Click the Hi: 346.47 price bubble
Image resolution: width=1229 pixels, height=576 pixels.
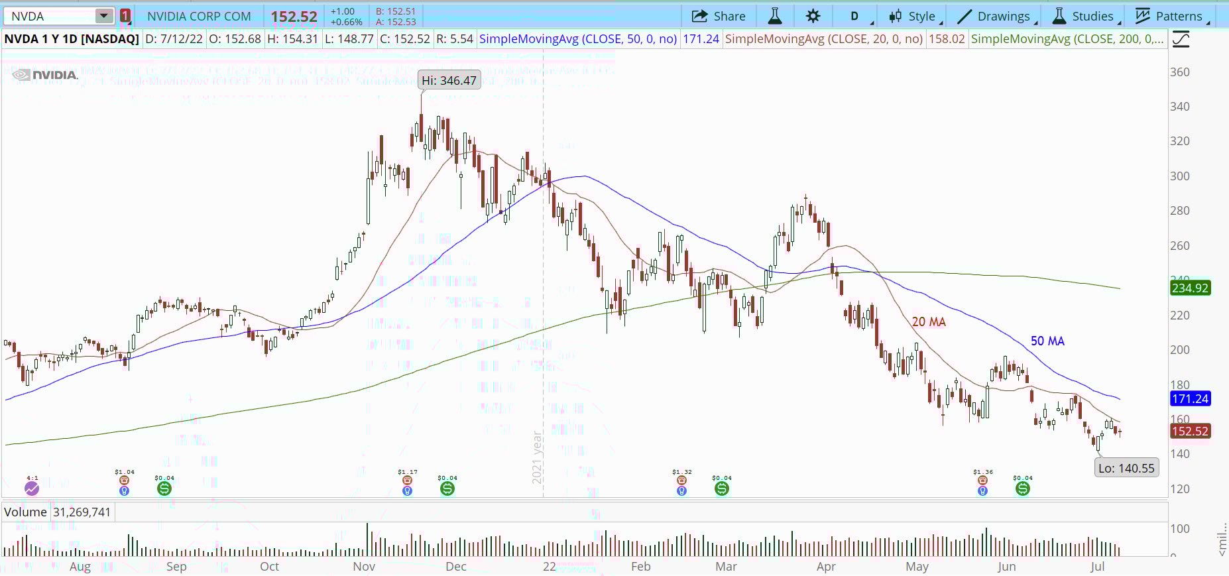point(449,80)
